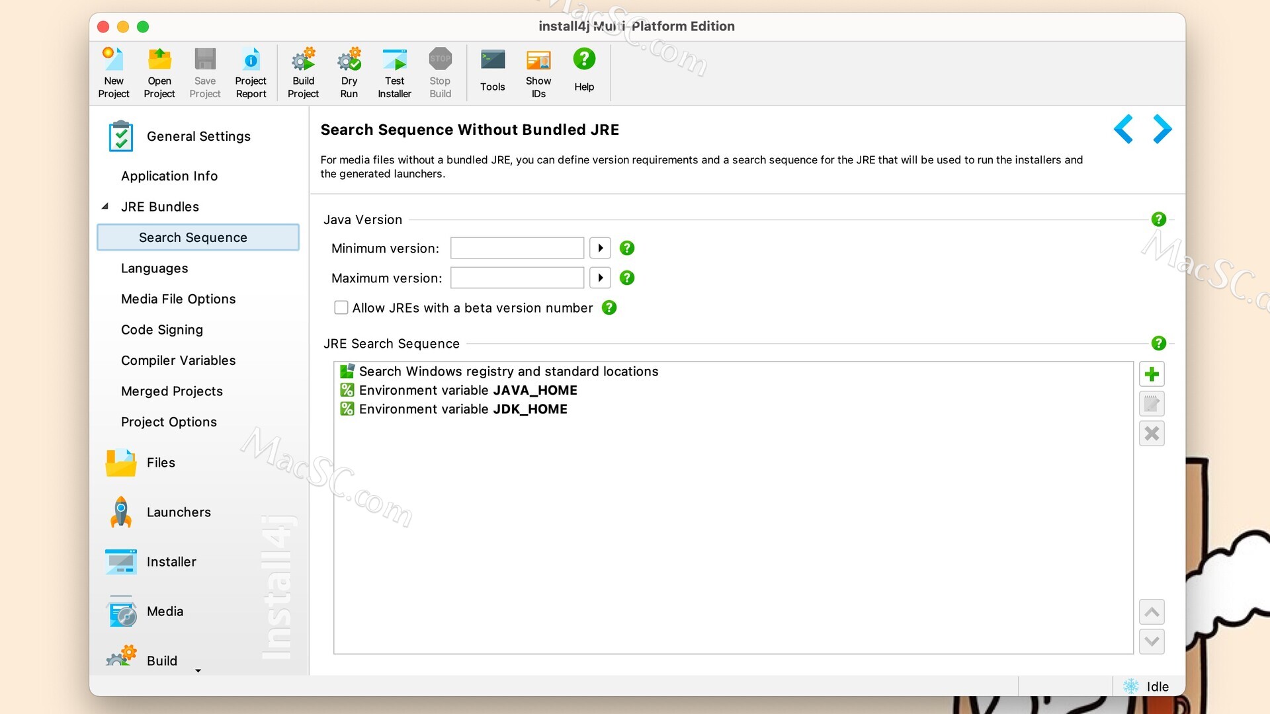Open Java Version help bubble
The image size is (1270, 714).
tap(1158, 219)
